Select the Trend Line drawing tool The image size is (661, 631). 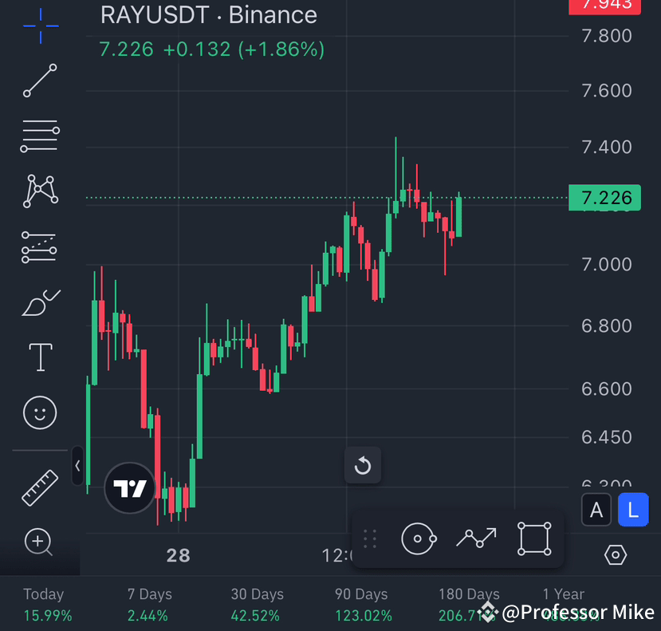tap(40, 80)
